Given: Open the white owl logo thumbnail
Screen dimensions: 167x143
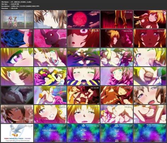Looking at the screenshot, I should point(17,133).
